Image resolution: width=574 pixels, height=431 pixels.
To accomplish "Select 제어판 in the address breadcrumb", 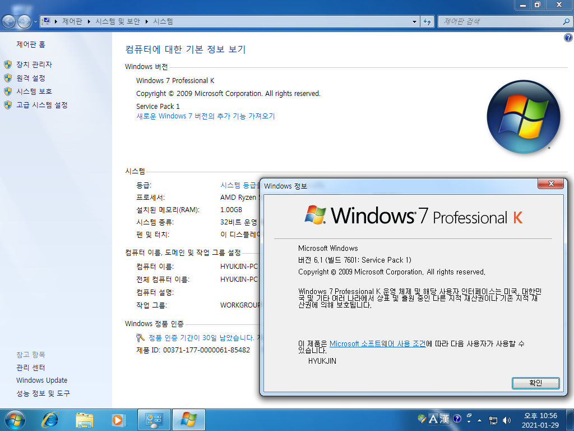I will coord(72,21).
